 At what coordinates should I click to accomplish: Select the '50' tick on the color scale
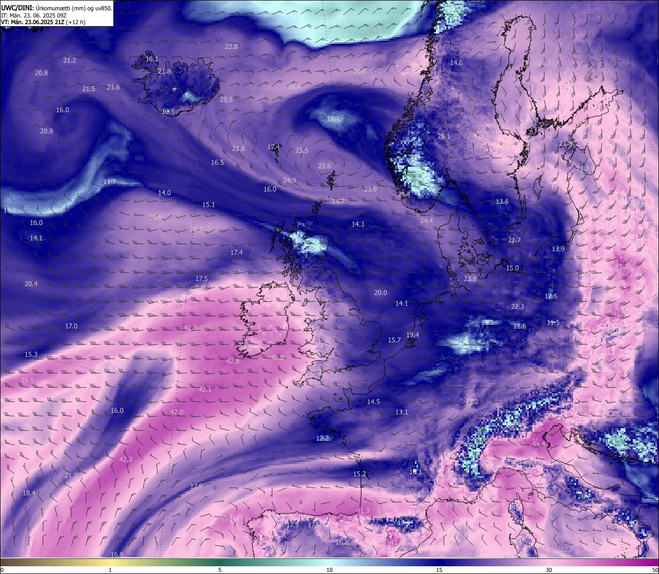click(x=655, y=570)
